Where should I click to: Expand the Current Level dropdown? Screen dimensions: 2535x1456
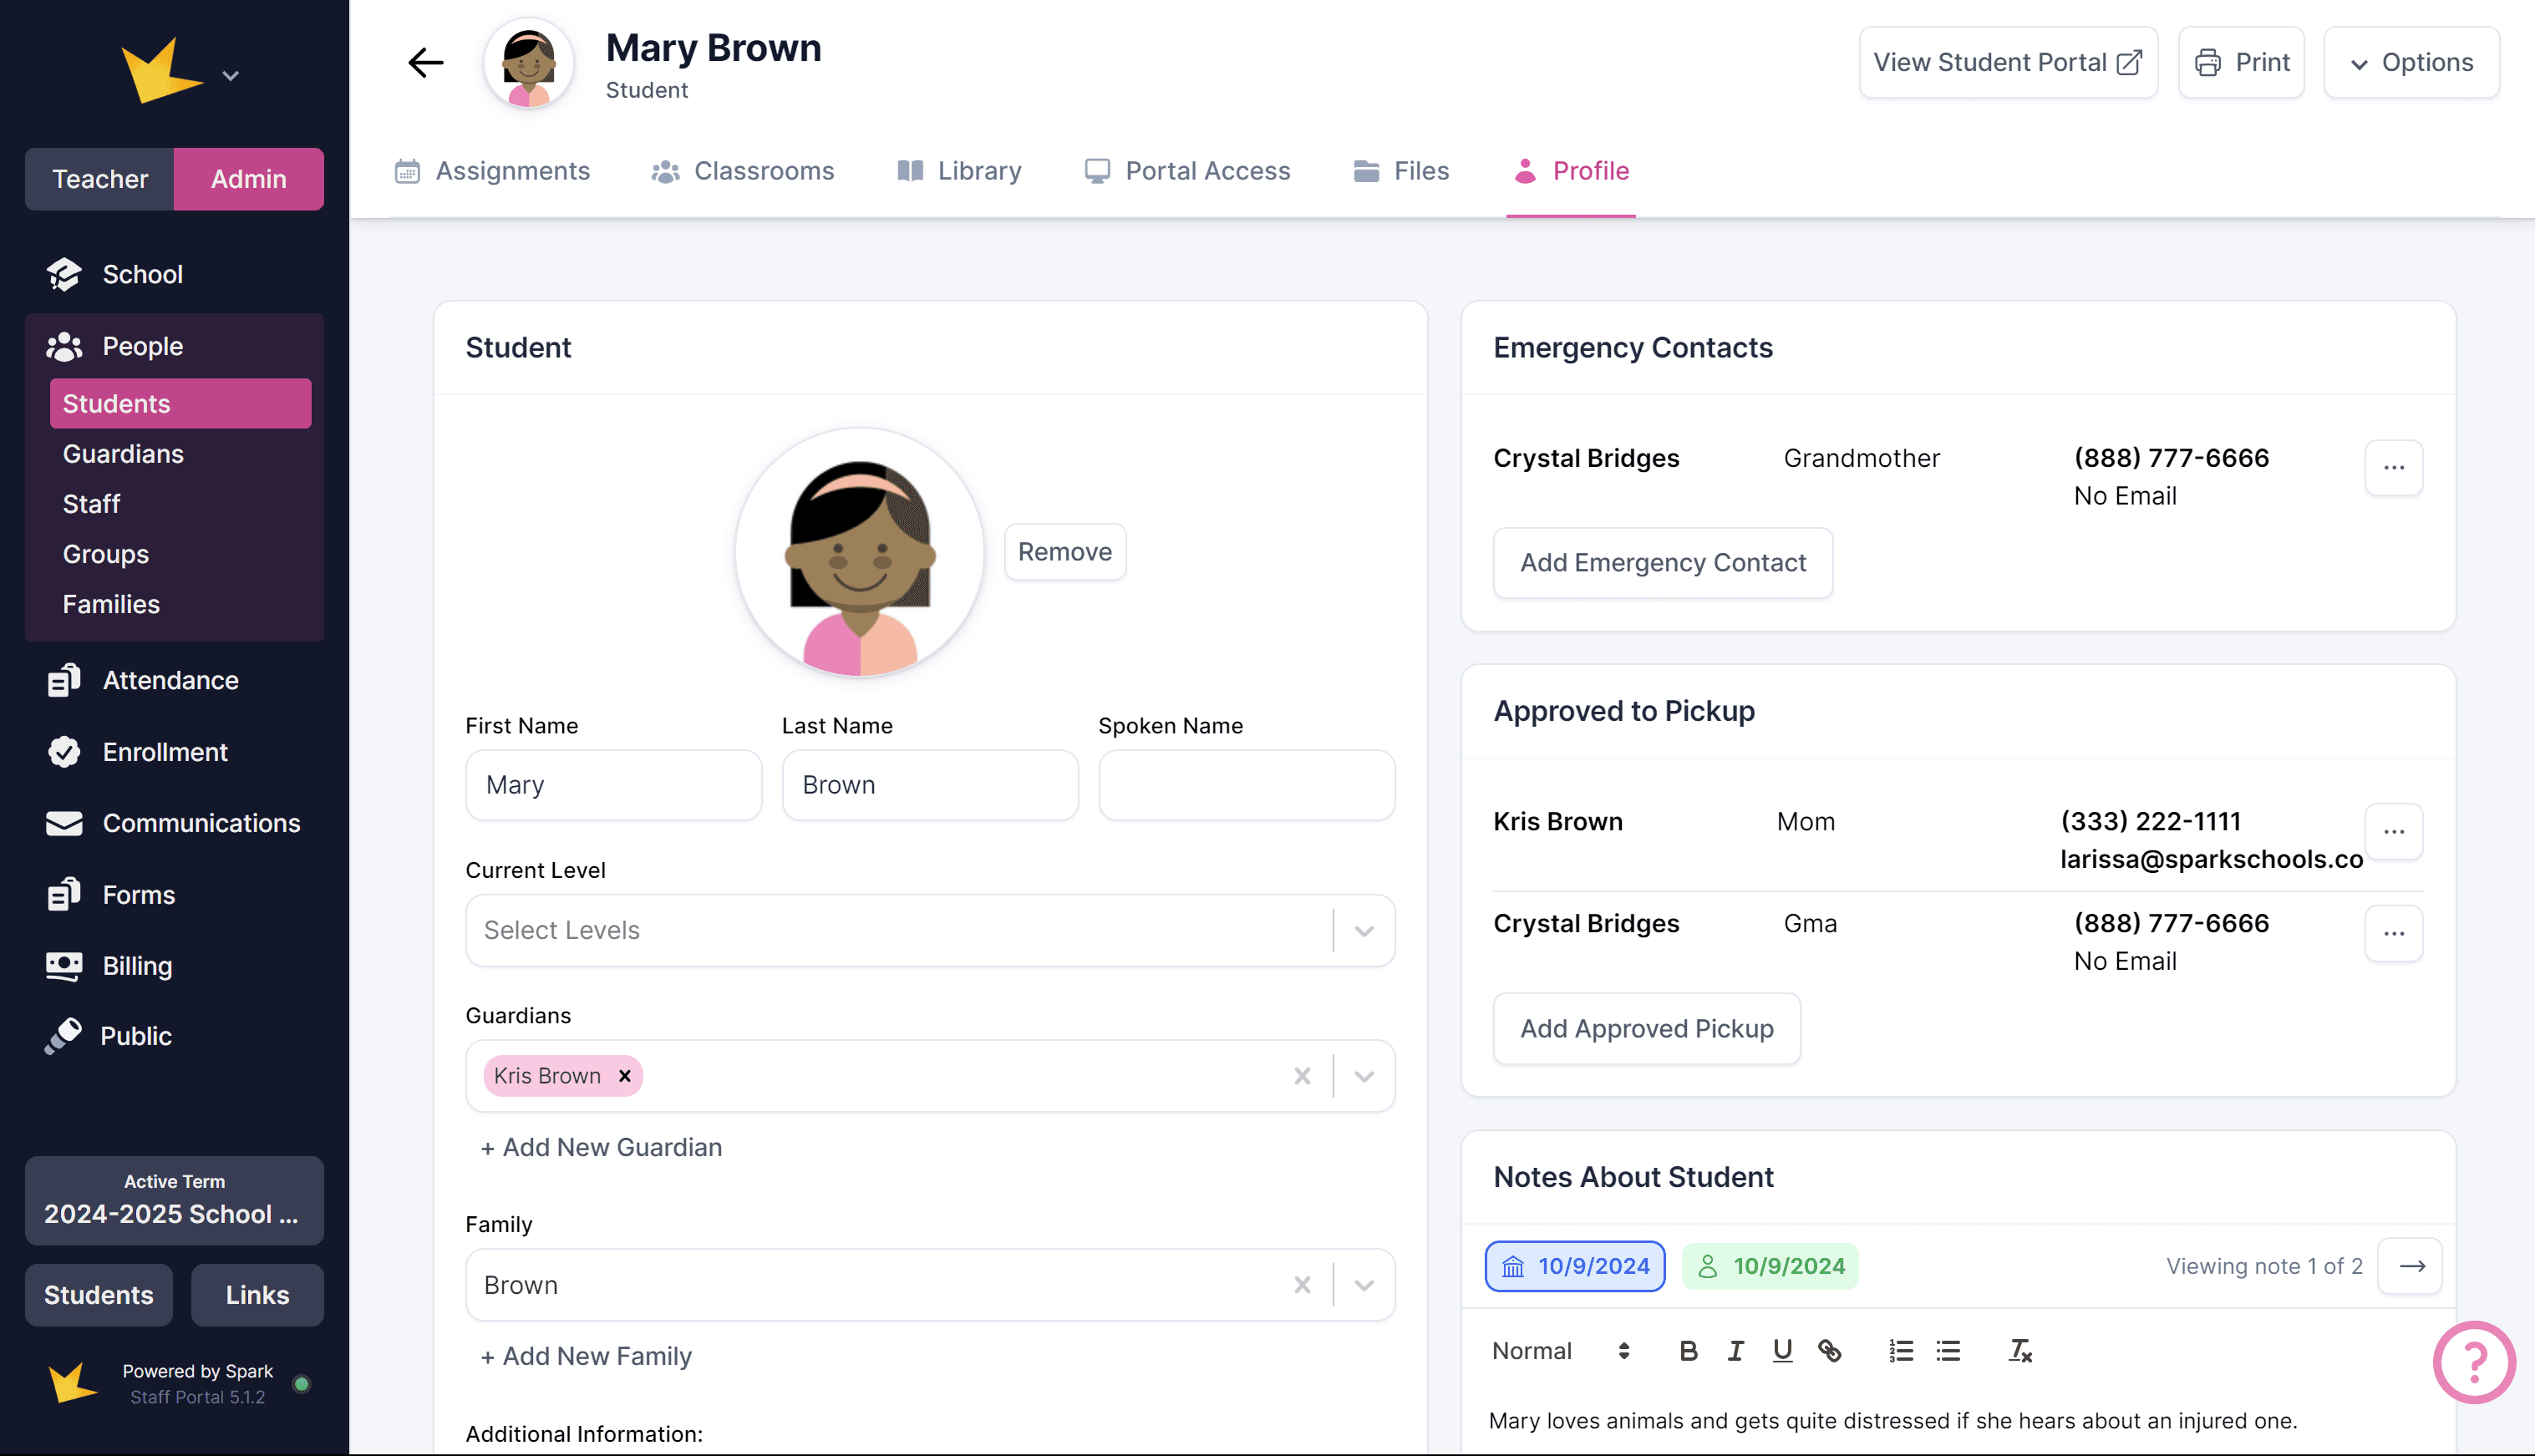tap(1363, 931)
